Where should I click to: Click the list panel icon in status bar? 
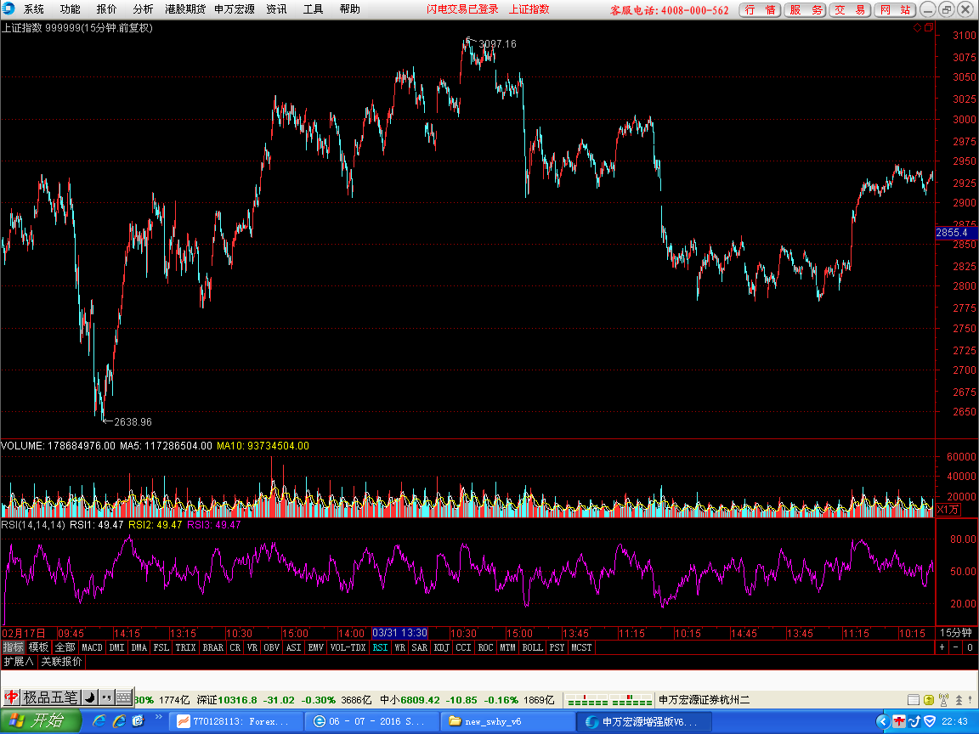[x=914, y=700]
